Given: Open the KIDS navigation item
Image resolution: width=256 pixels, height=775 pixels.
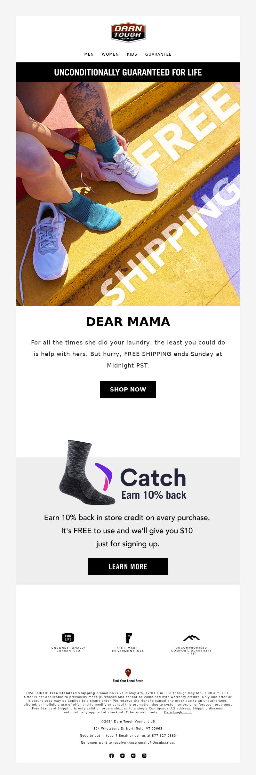Looking at the screenshot, I should click(132, 54).
